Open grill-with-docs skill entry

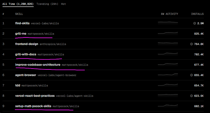26,54
